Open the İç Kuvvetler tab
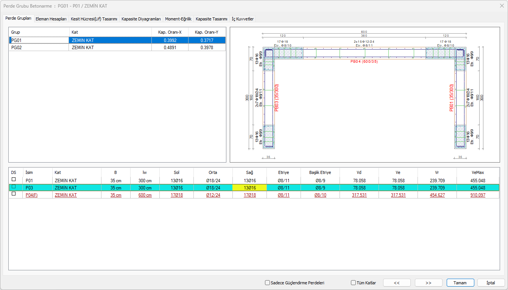 pyautogui.click(x=243, y=19)
